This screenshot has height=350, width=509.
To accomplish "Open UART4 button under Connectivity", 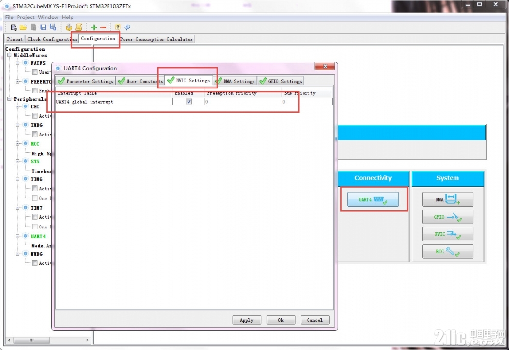I will coord(373,199).
